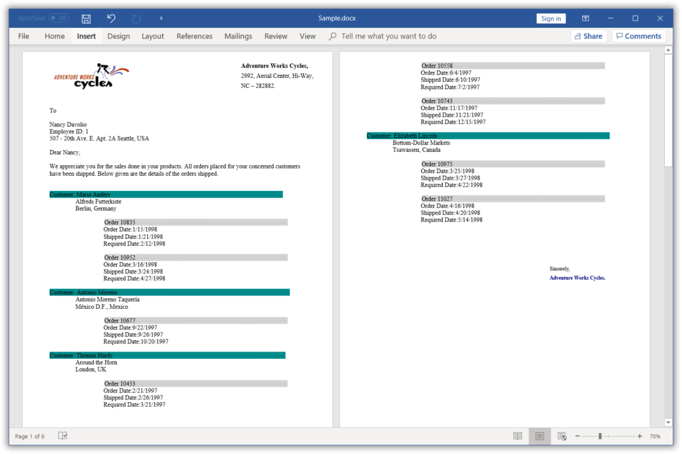This screenshot has width=682, height=454.
Task: Click the Save icon in title bar
Action: click(x=86, y=19)
